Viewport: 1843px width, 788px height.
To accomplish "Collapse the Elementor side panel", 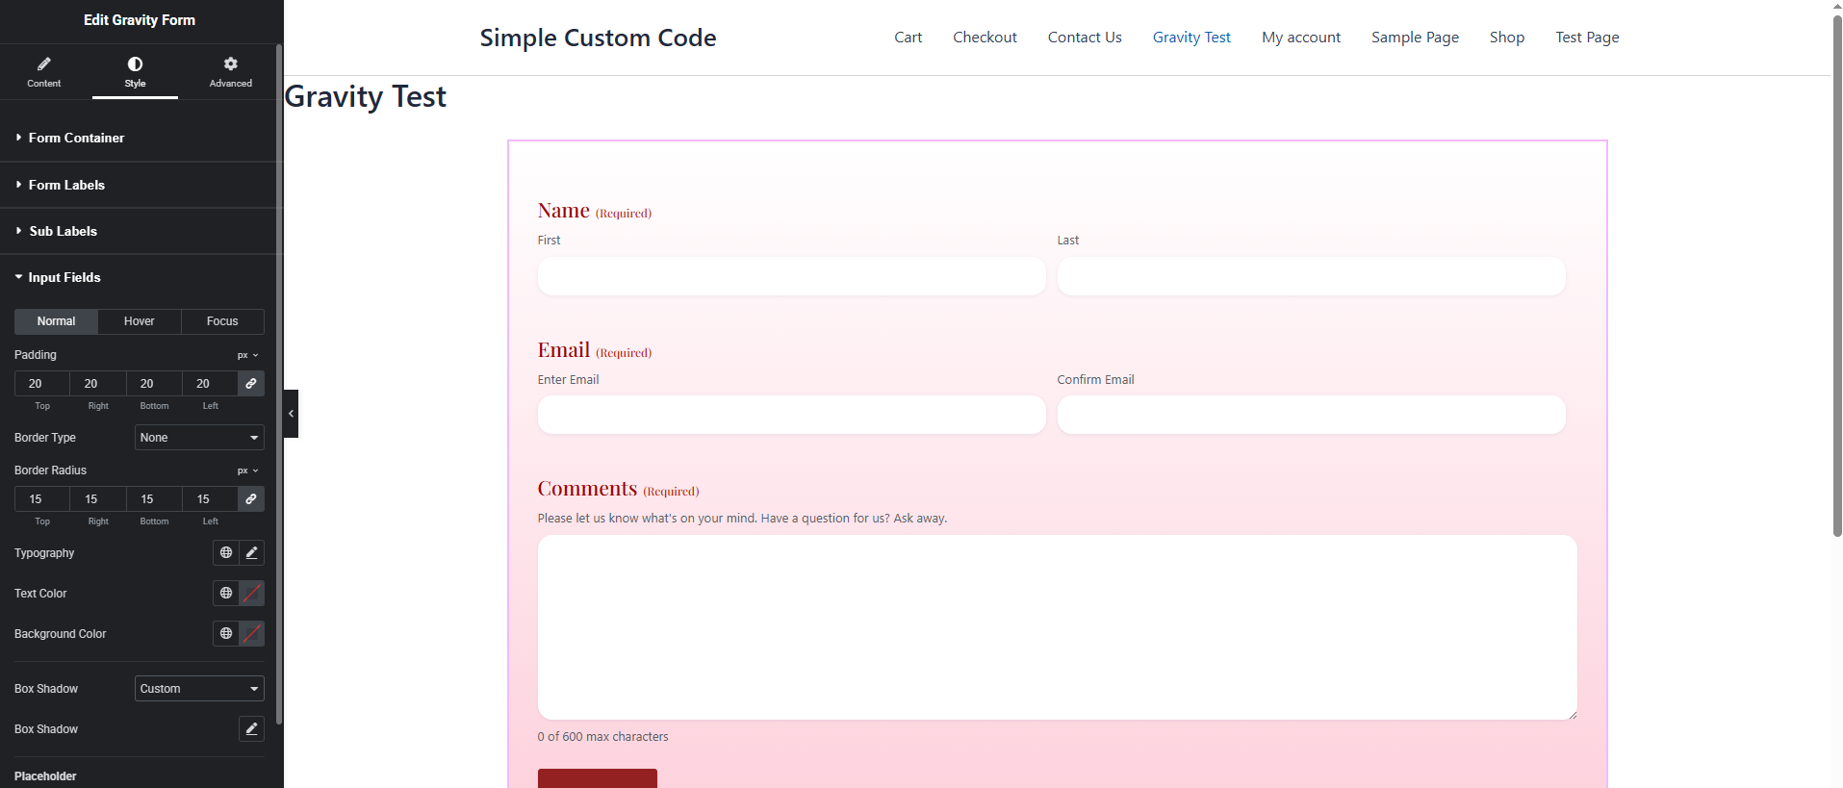I will pos(291,414).
